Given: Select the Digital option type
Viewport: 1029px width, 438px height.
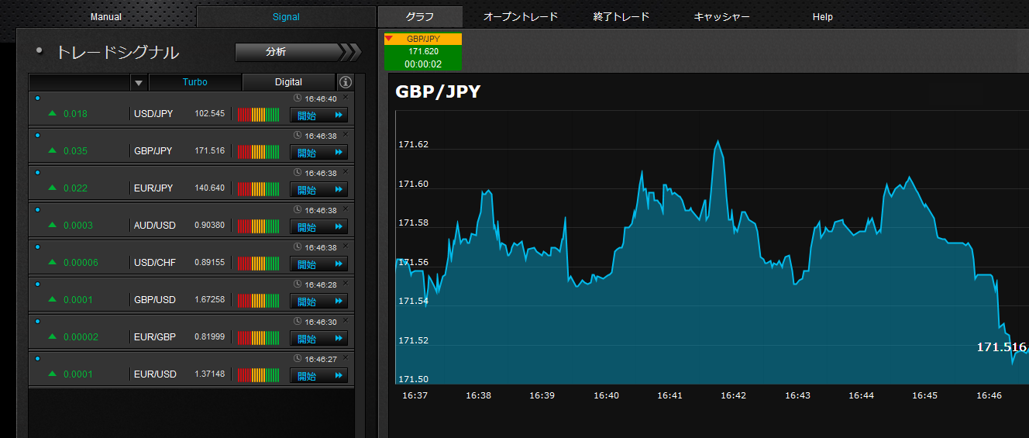Looking at the screenshot, I should pyautogui.click(x=289, y=82).
